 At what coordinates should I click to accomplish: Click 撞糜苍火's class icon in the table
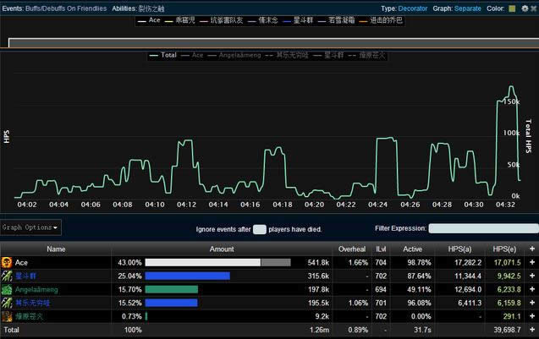7,316
